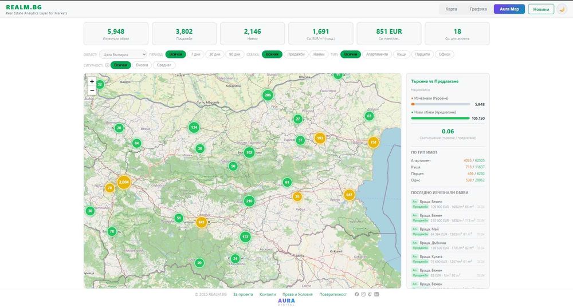Click the Facebook icon in footer
The height and width of the screenshot is (308, 573).
point(356,294)
